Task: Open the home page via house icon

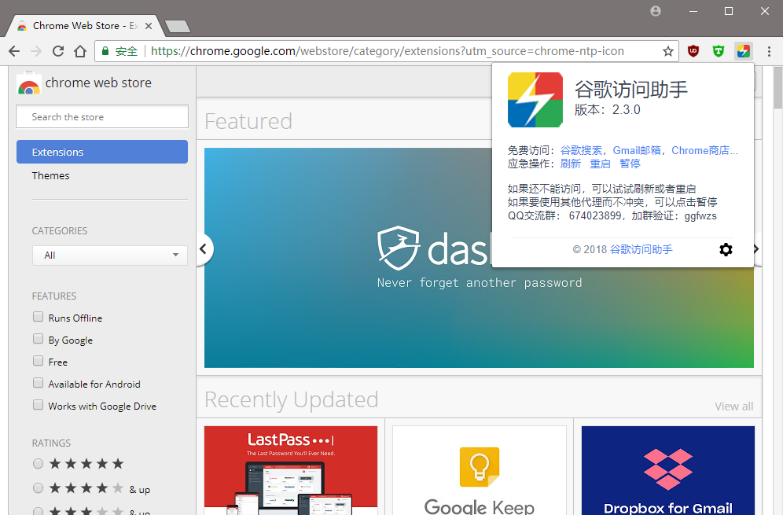Action: click(x=80, y=51)
